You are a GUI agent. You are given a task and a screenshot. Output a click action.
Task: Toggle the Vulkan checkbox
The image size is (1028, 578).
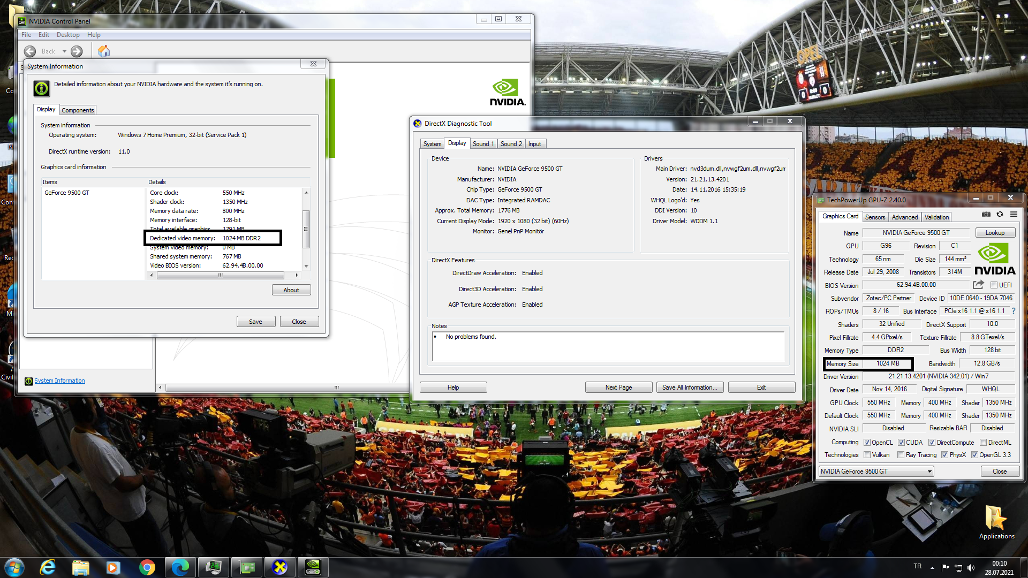867,455
